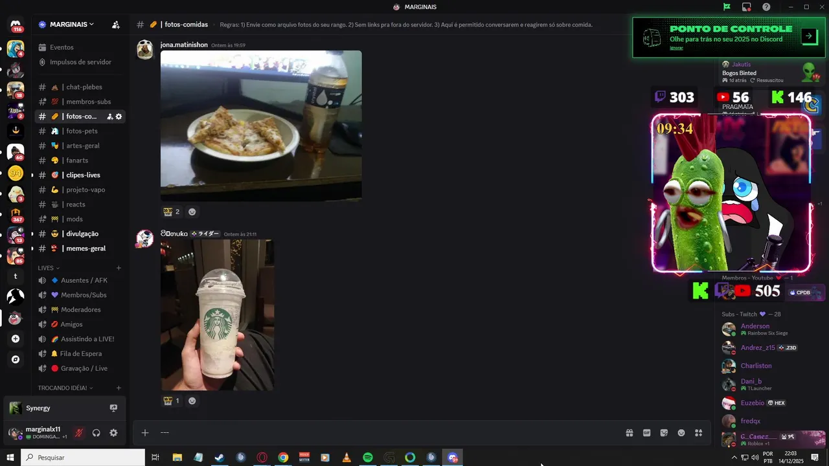Toggle the reaction with count 1 on Starbucks photo
The image size is (829, 466).
coord(172,401)
